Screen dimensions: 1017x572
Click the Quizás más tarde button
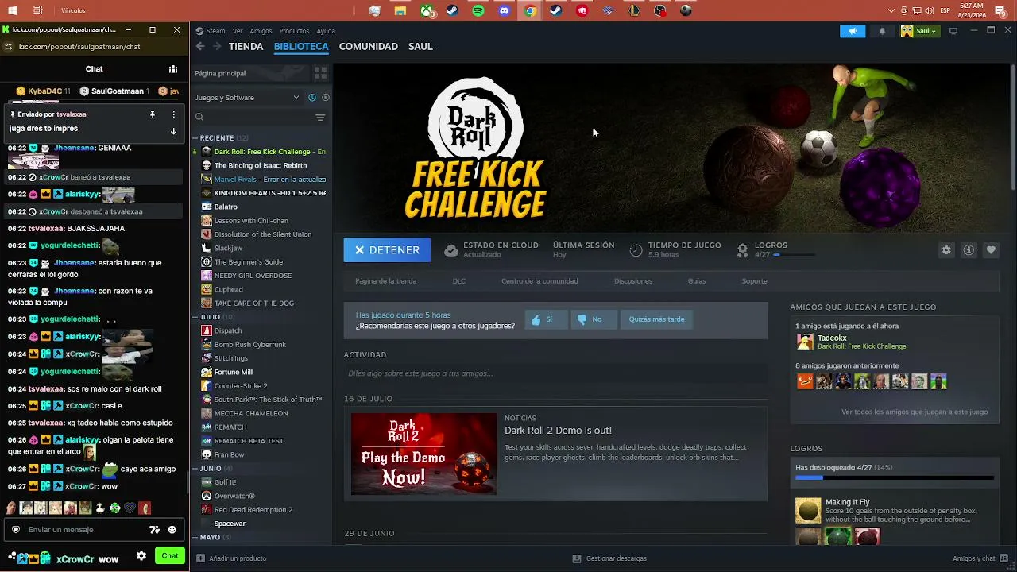(x=656, y=319)
